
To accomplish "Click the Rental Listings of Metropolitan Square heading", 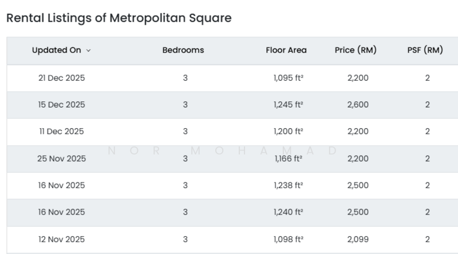I will click(119, 18).
